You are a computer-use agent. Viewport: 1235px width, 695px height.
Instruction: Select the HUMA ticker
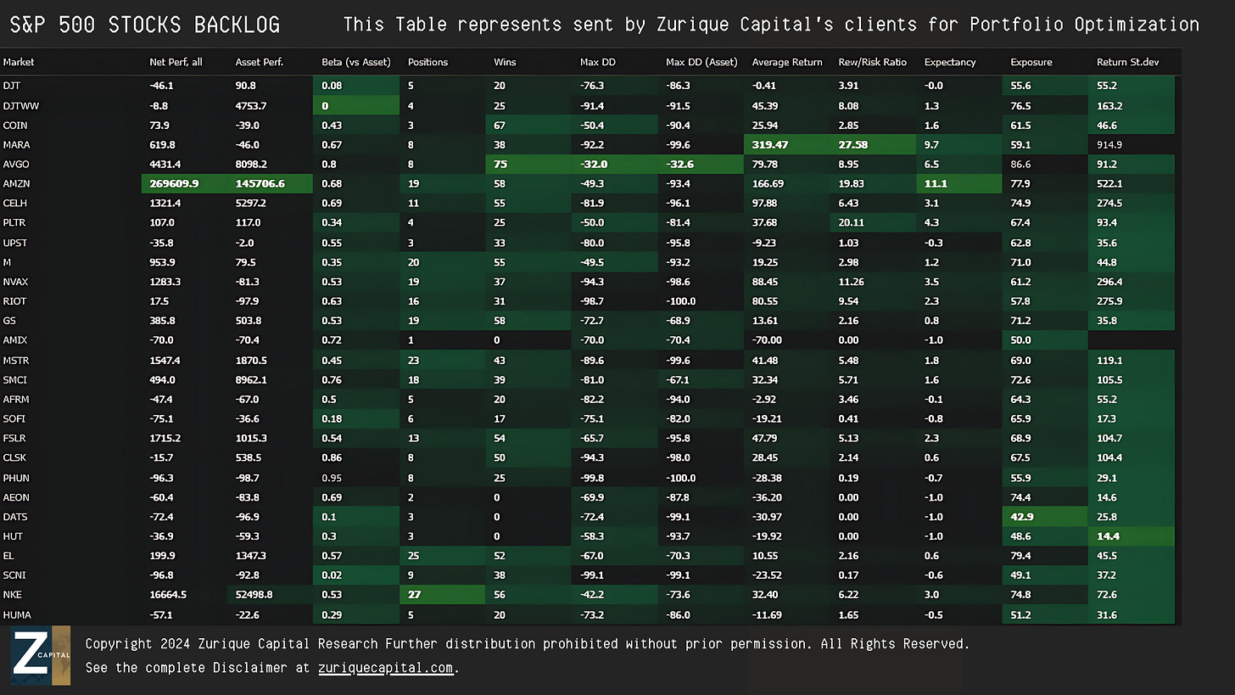pos(17,615)
